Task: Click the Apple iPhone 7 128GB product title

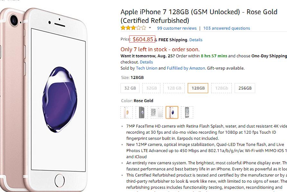Action: [x=199, y=16]
